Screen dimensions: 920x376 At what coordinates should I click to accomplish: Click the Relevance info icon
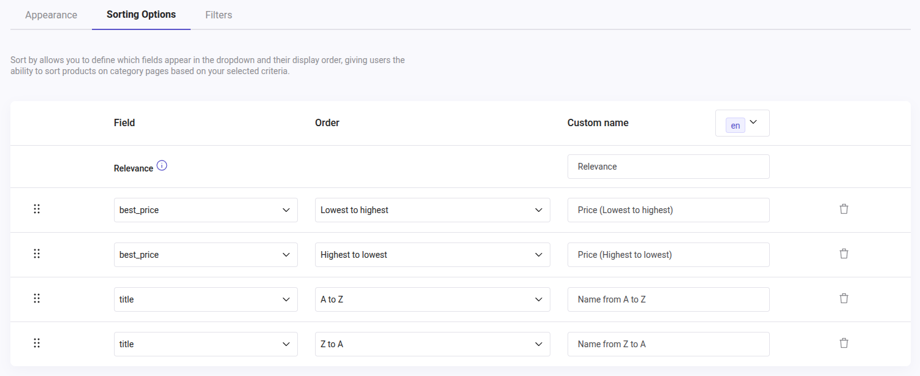coord(162,165)
